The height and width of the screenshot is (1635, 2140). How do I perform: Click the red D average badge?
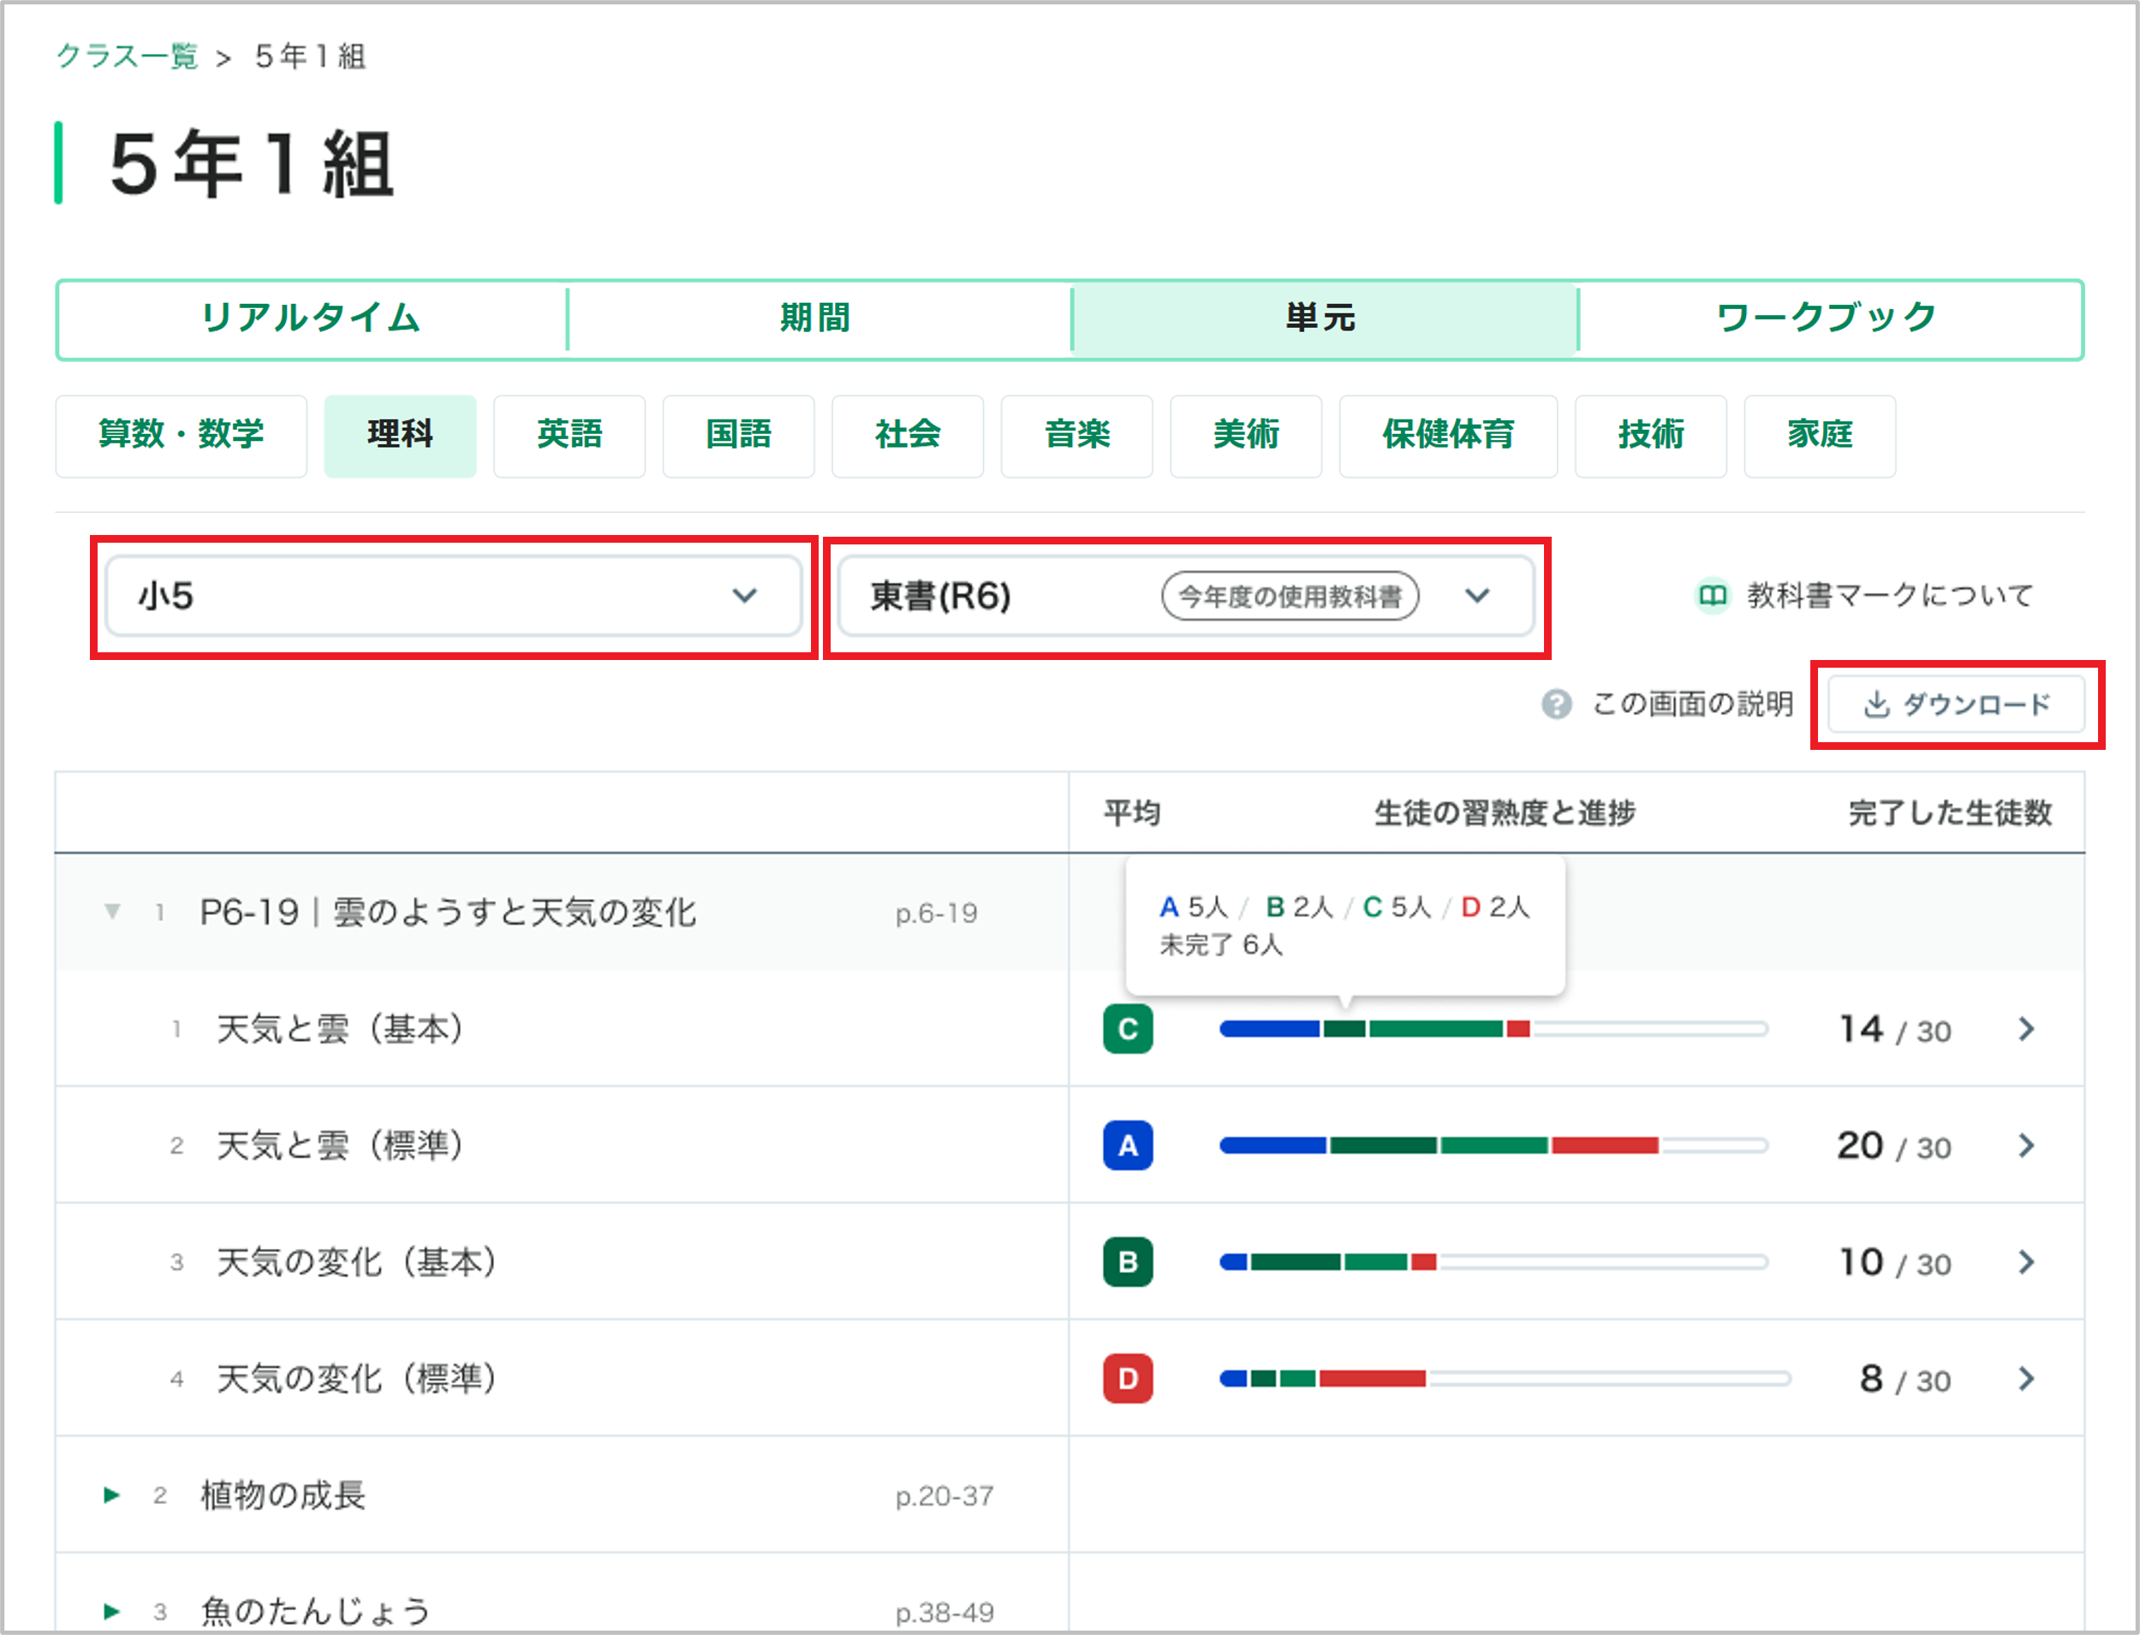point(1129,1379)
